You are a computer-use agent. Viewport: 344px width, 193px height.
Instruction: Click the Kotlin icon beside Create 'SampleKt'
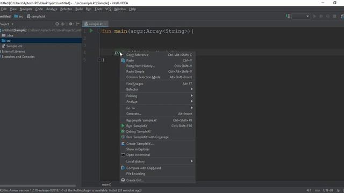click(123, 144)
